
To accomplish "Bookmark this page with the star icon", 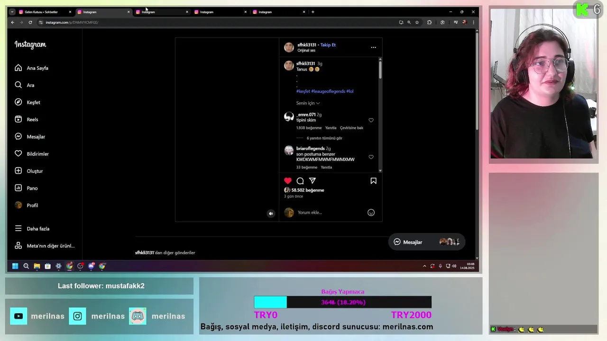I will click(x=417, y=22).
